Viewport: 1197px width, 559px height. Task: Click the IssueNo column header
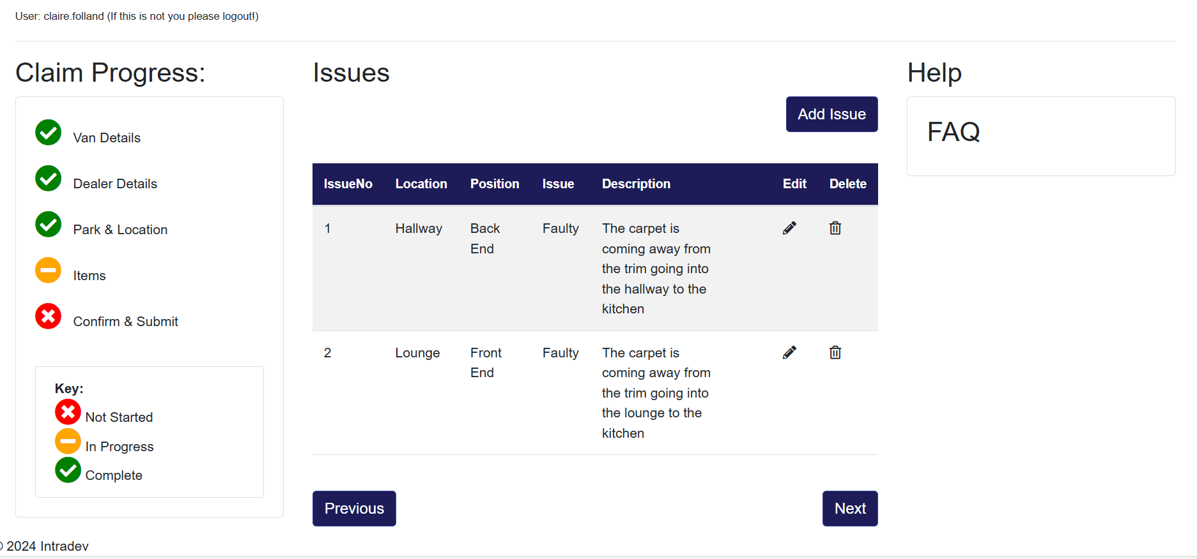[348, 184]
